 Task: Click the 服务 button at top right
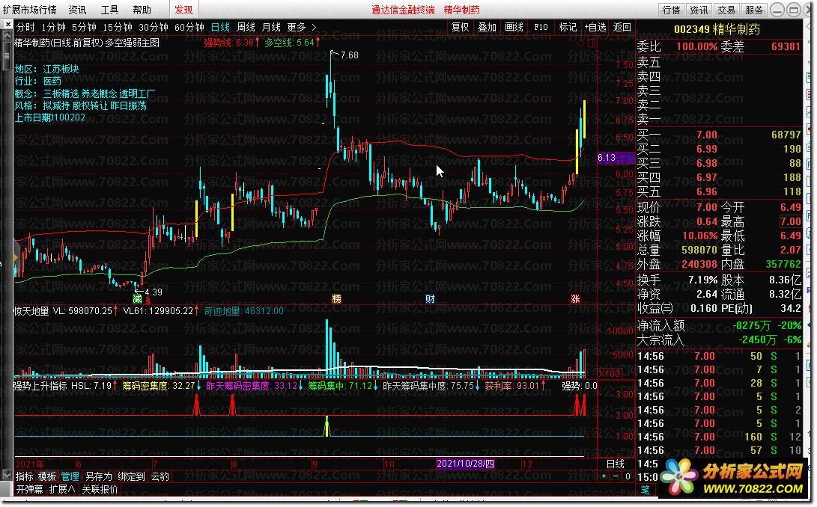[x=754, y=10]
